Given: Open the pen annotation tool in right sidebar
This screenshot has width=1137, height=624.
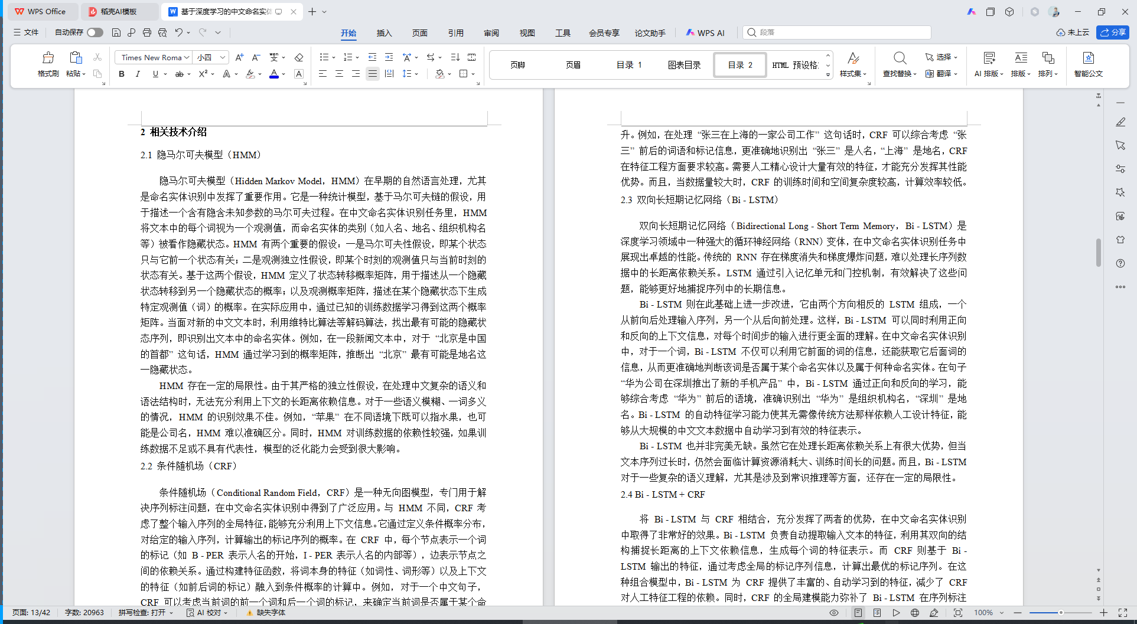Looking at the screenshot, I should (1120, 122).
